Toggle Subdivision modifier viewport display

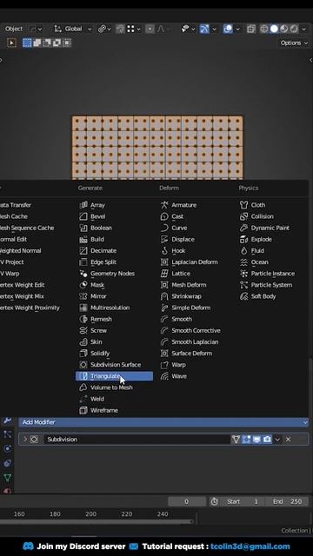pyautogui.click(x=256, y=440)
